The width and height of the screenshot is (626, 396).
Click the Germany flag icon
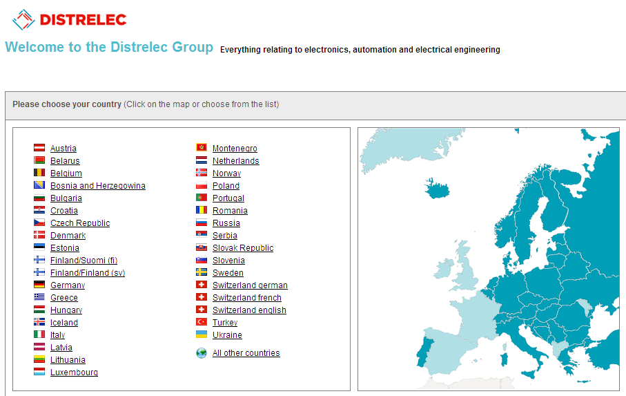coord(39,285)
